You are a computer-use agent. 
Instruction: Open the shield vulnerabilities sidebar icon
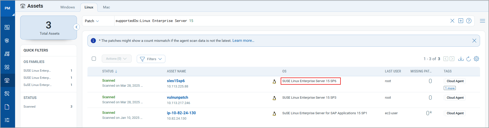point(7,41)
